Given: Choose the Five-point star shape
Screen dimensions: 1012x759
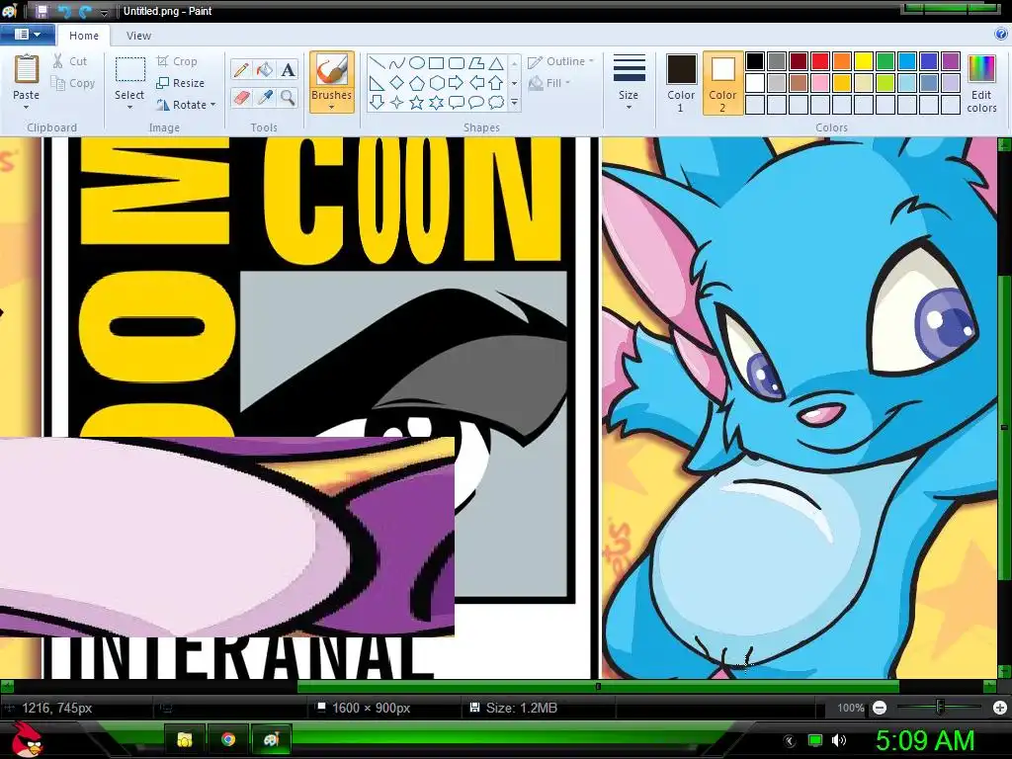Looking at the screenshot, I should [x=417, y=102].
